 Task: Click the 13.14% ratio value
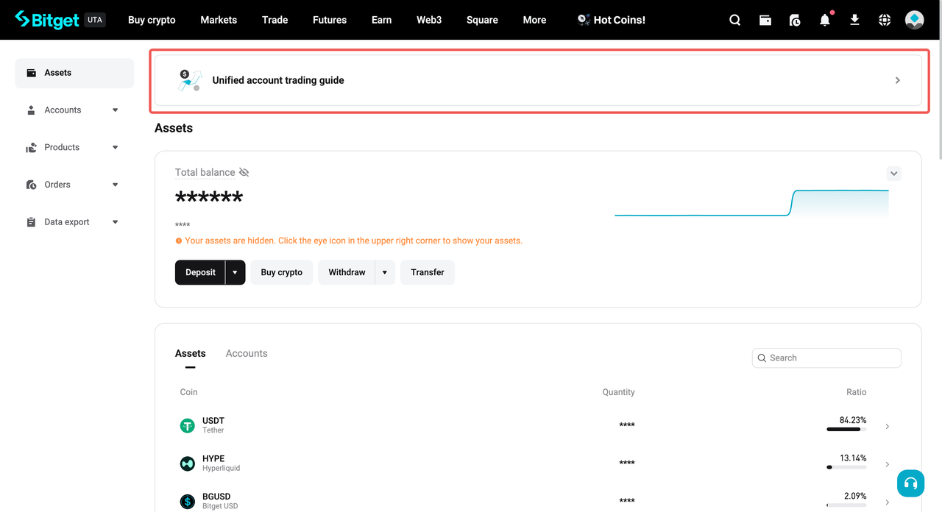pos(853,458)
